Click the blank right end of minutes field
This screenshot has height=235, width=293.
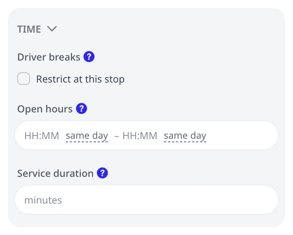point(243,200)
